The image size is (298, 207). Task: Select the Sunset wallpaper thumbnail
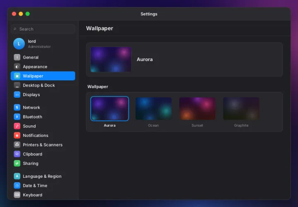(x=197, y=108)
